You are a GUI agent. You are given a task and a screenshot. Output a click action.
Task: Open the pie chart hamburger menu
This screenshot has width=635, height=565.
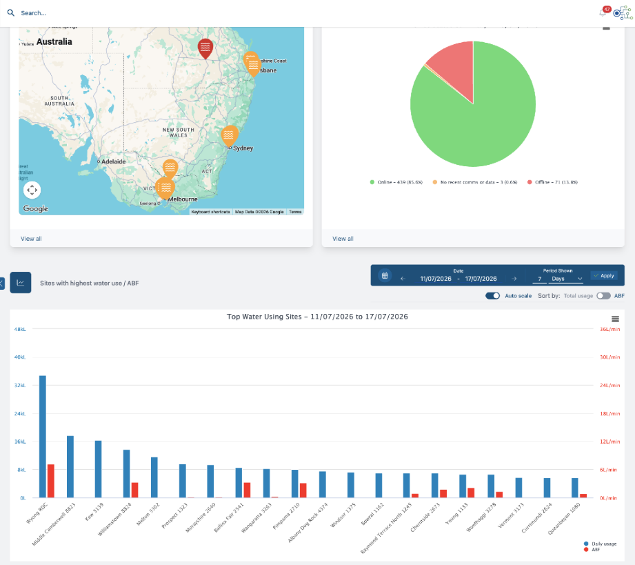(606, 28)
